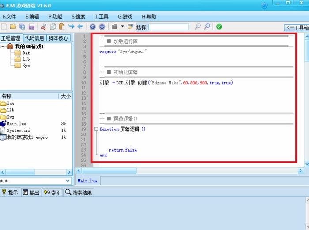The image size is (309, 230).
Task: Open the S.搜索 menu
Action: pyautogui.click(x=78, y=17)
